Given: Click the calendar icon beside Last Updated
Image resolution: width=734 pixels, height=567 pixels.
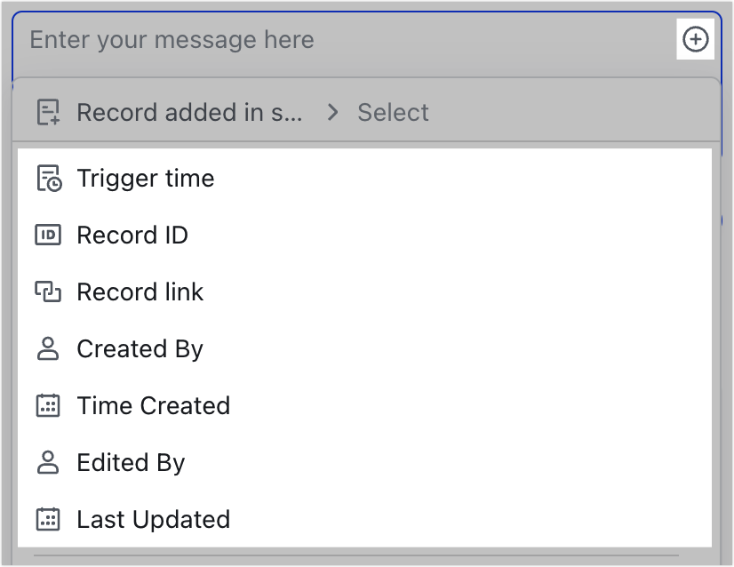Looking at the screenshot, I should pos(47,519).
